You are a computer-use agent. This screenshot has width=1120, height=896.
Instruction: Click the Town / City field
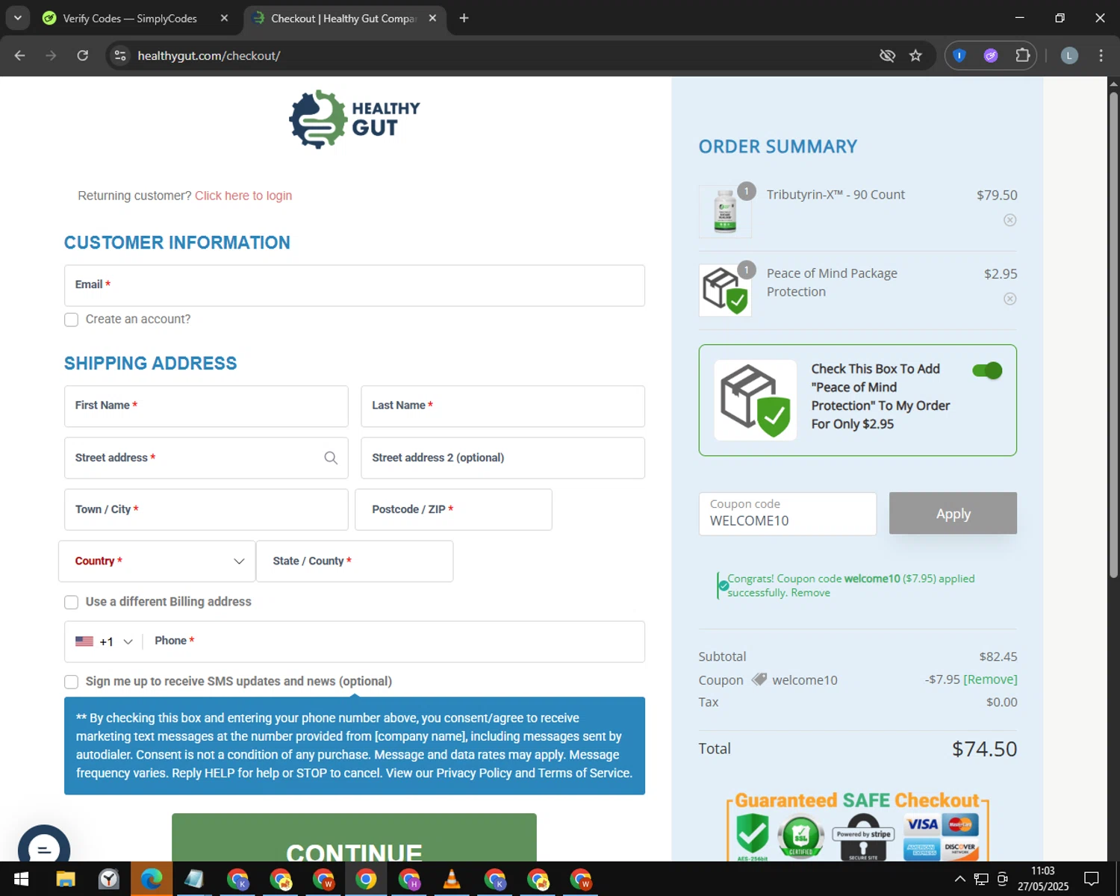click(x=206, y=510)
